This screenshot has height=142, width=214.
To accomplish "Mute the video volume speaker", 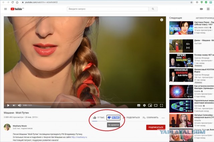I will click(x=19, y=105).
